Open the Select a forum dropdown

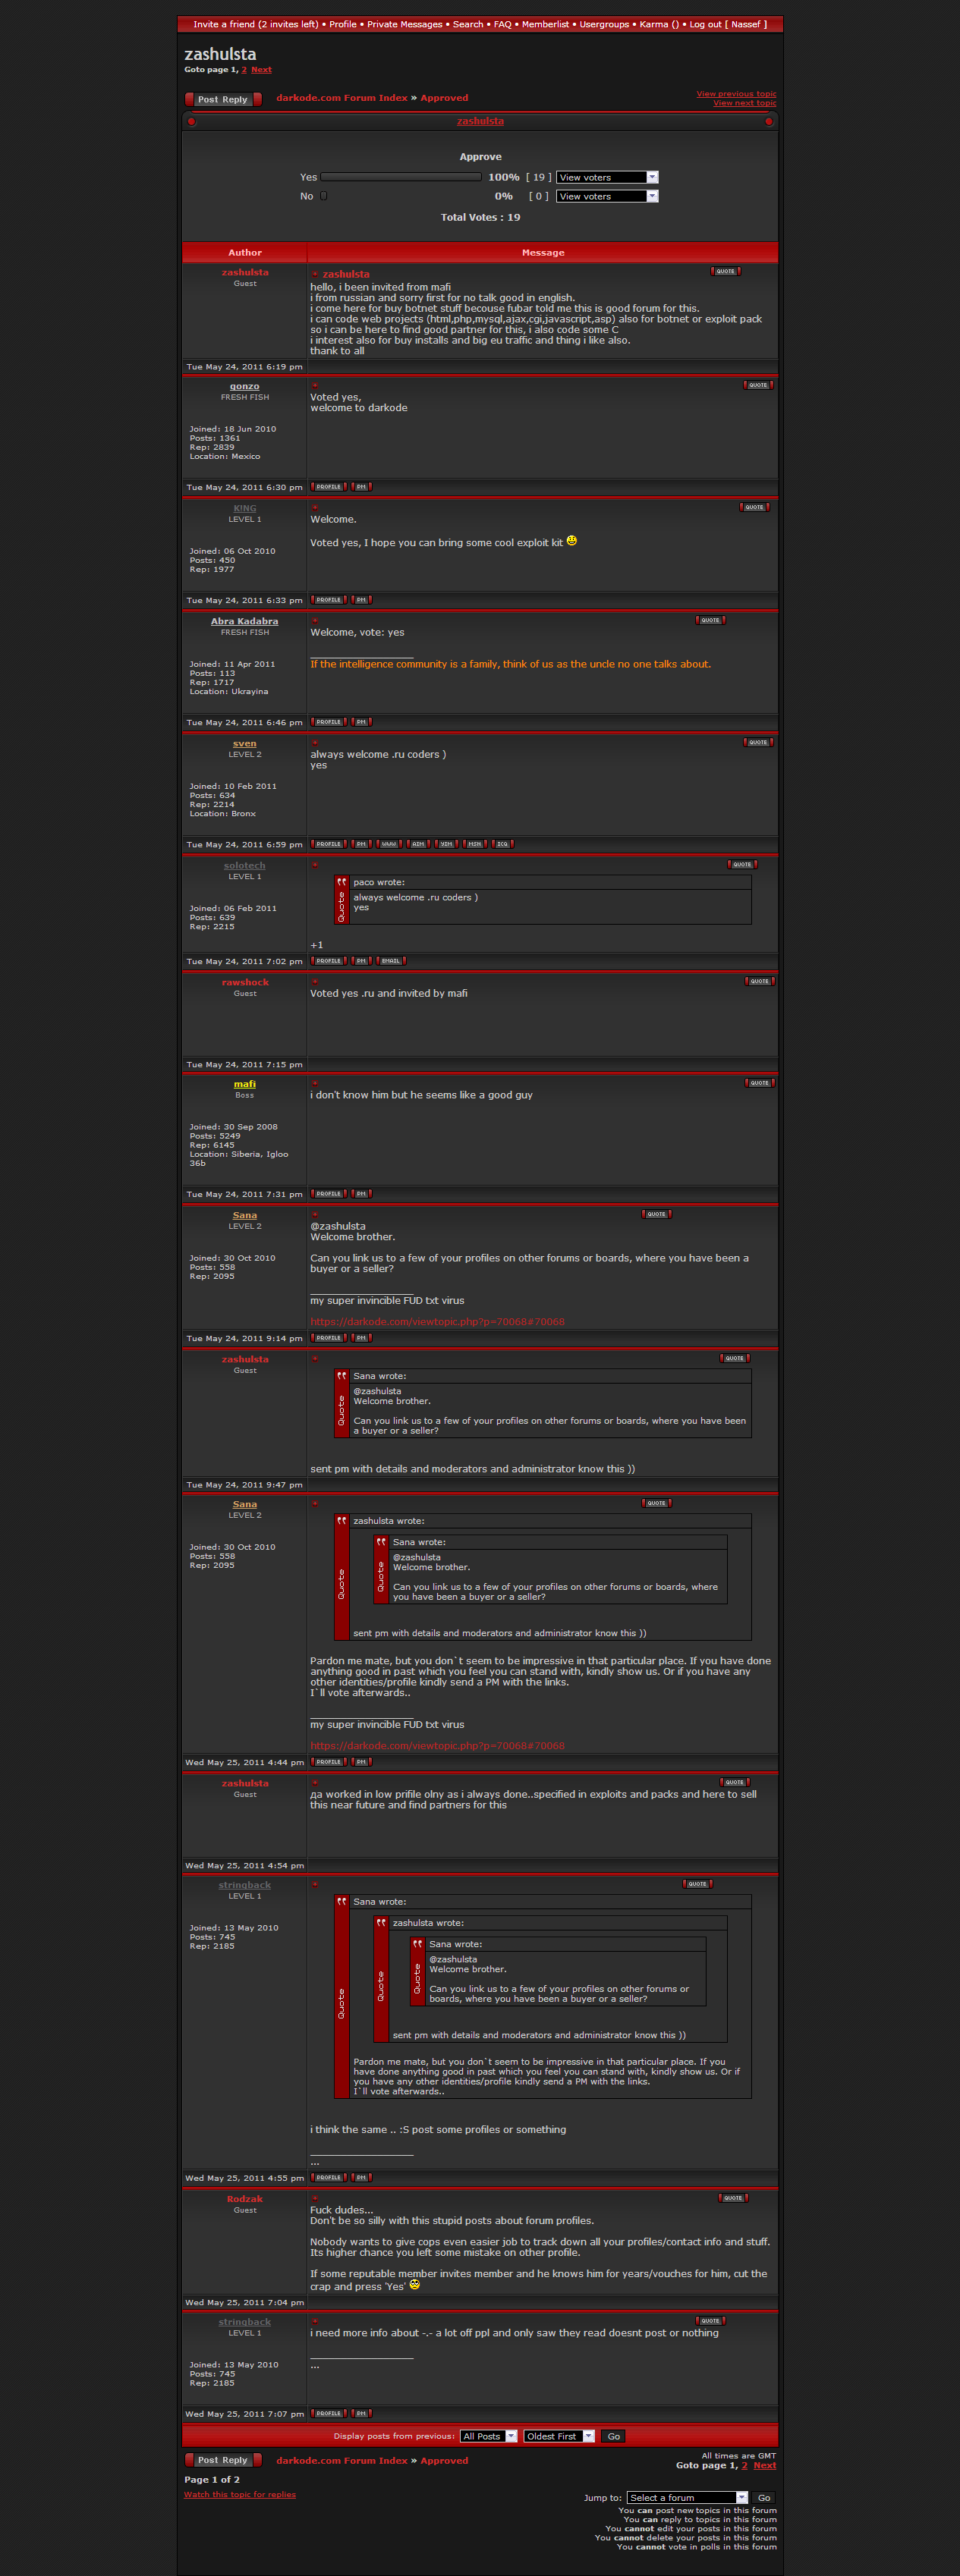coord(687,2497)
